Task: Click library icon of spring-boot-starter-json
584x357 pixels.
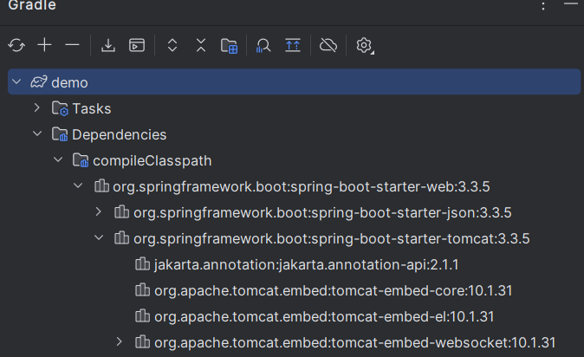Action: [122, 211]
